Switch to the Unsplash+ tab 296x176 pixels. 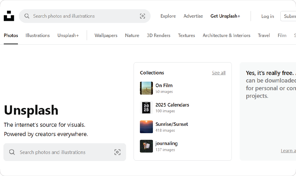coord(68,36)
